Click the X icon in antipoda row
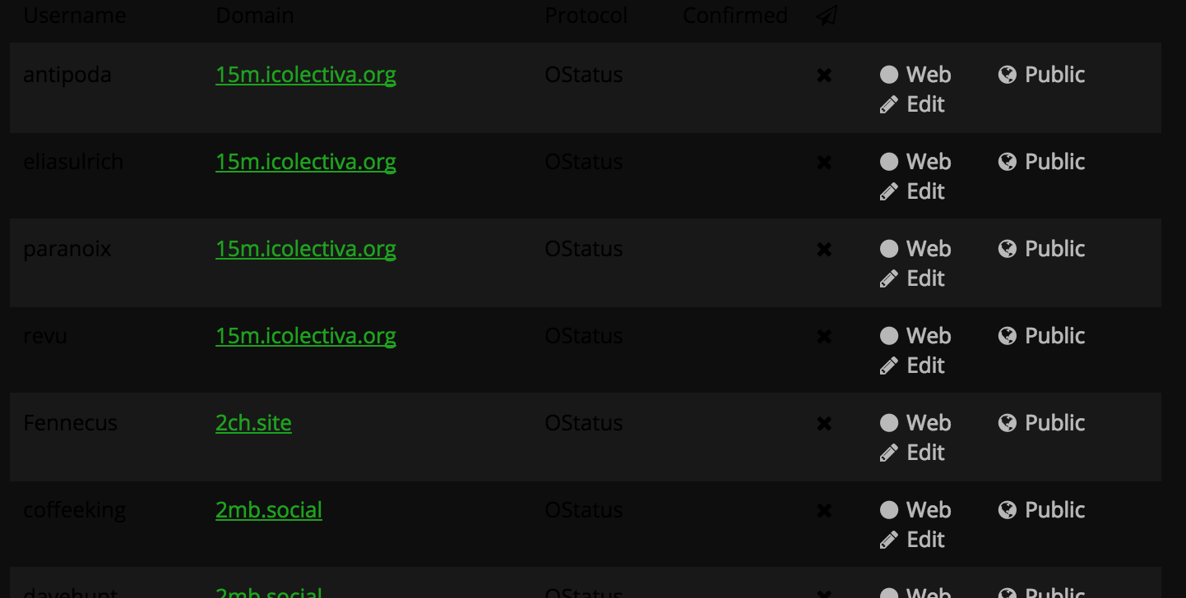Image resolution: width=1186 pixels, height=598 pixels. (x=824, y=76)
